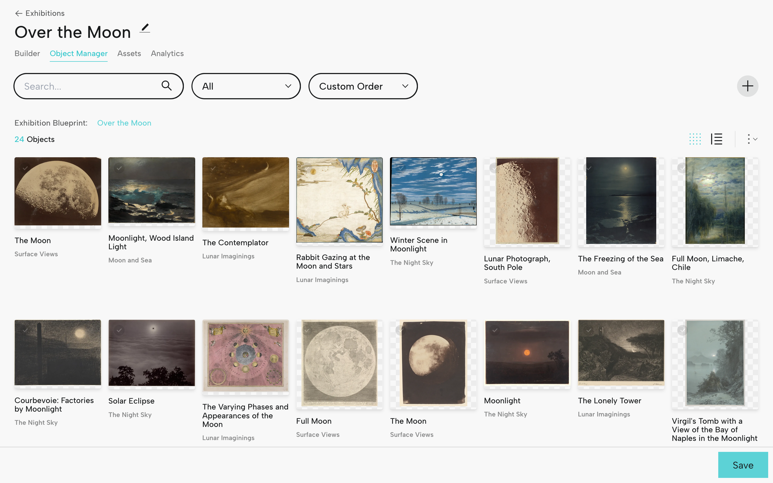Click the title 'Courbevoie: Factories by Moonlight'
The width and height of the screenshot is (773, 483).
pyautogui.click(x=54, y=405)
